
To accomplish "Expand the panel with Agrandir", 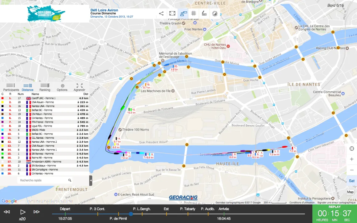I will coord(79,87).
